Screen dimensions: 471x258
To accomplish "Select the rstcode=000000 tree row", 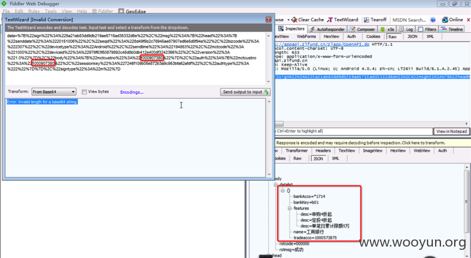I will click(294, 244).
